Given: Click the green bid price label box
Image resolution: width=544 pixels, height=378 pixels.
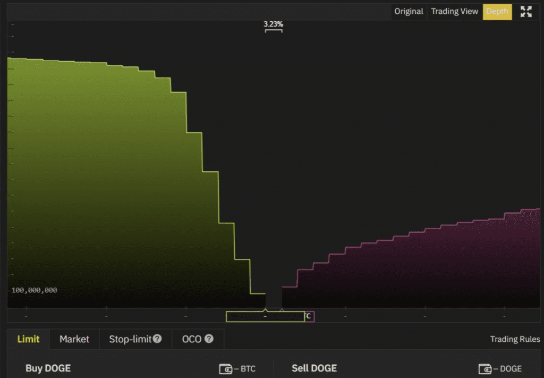Looking at the screenshot, I should pyautogui.click(x=265, y=317).
